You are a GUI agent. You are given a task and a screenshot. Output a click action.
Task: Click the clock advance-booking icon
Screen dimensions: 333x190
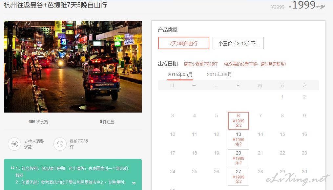pyautogui.click(x=60, y=144)
